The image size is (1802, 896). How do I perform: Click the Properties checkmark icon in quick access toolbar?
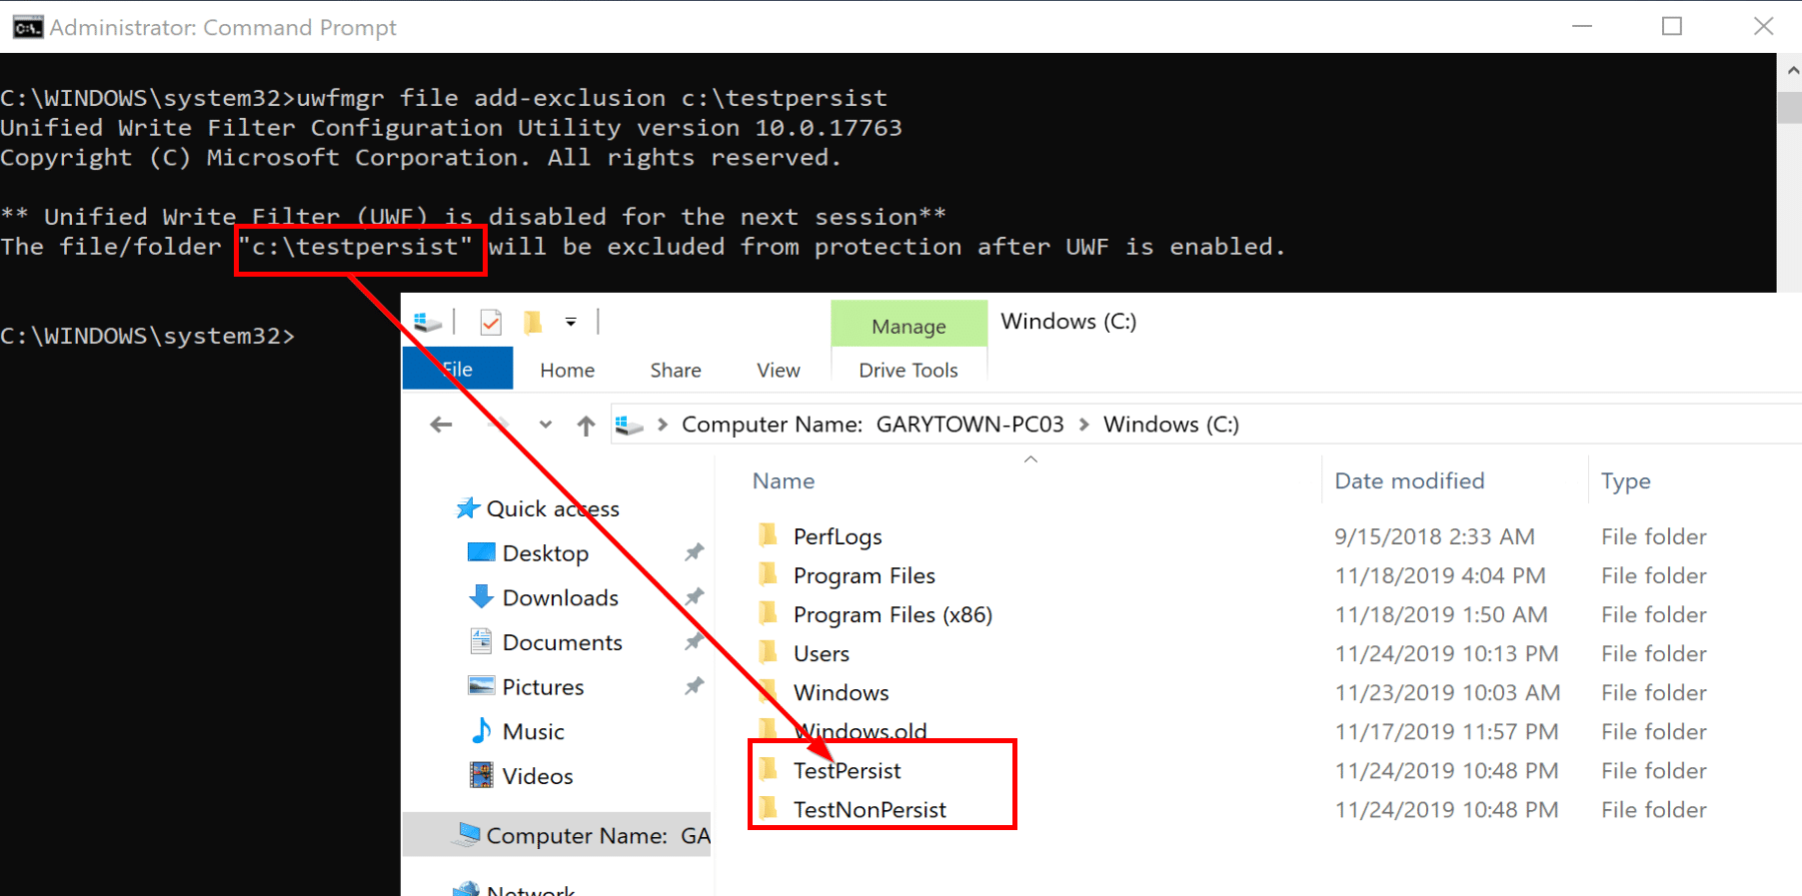[490, 323]
